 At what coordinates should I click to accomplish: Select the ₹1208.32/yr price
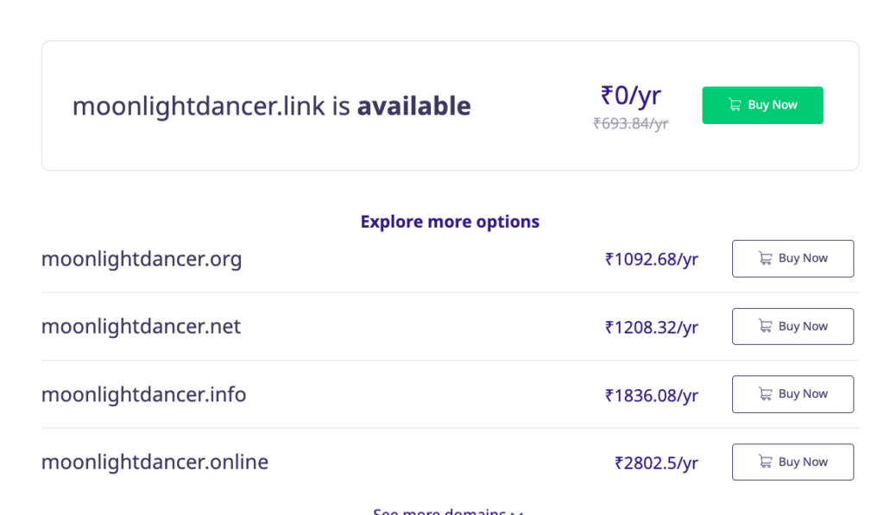(x=652, y=327)
